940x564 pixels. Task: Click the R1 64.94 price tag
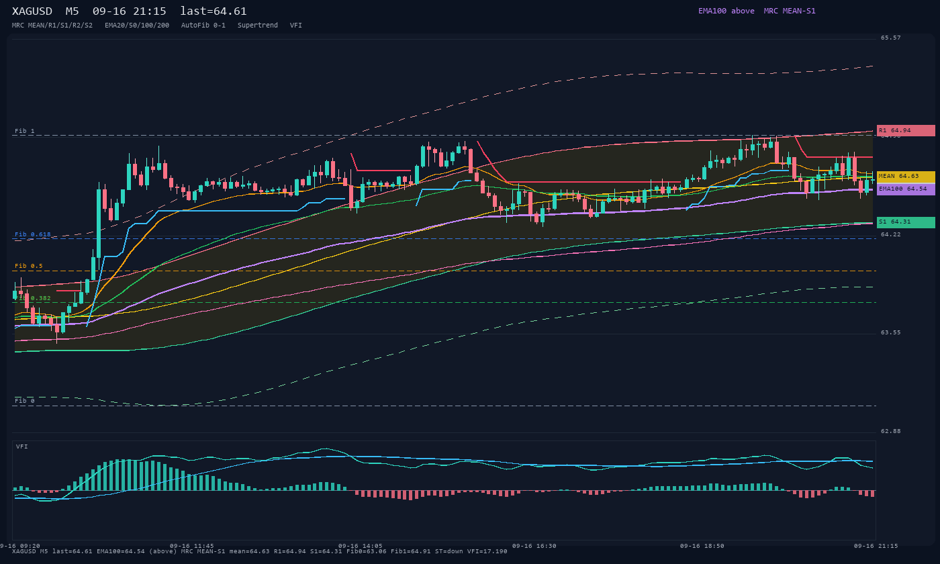906,130
